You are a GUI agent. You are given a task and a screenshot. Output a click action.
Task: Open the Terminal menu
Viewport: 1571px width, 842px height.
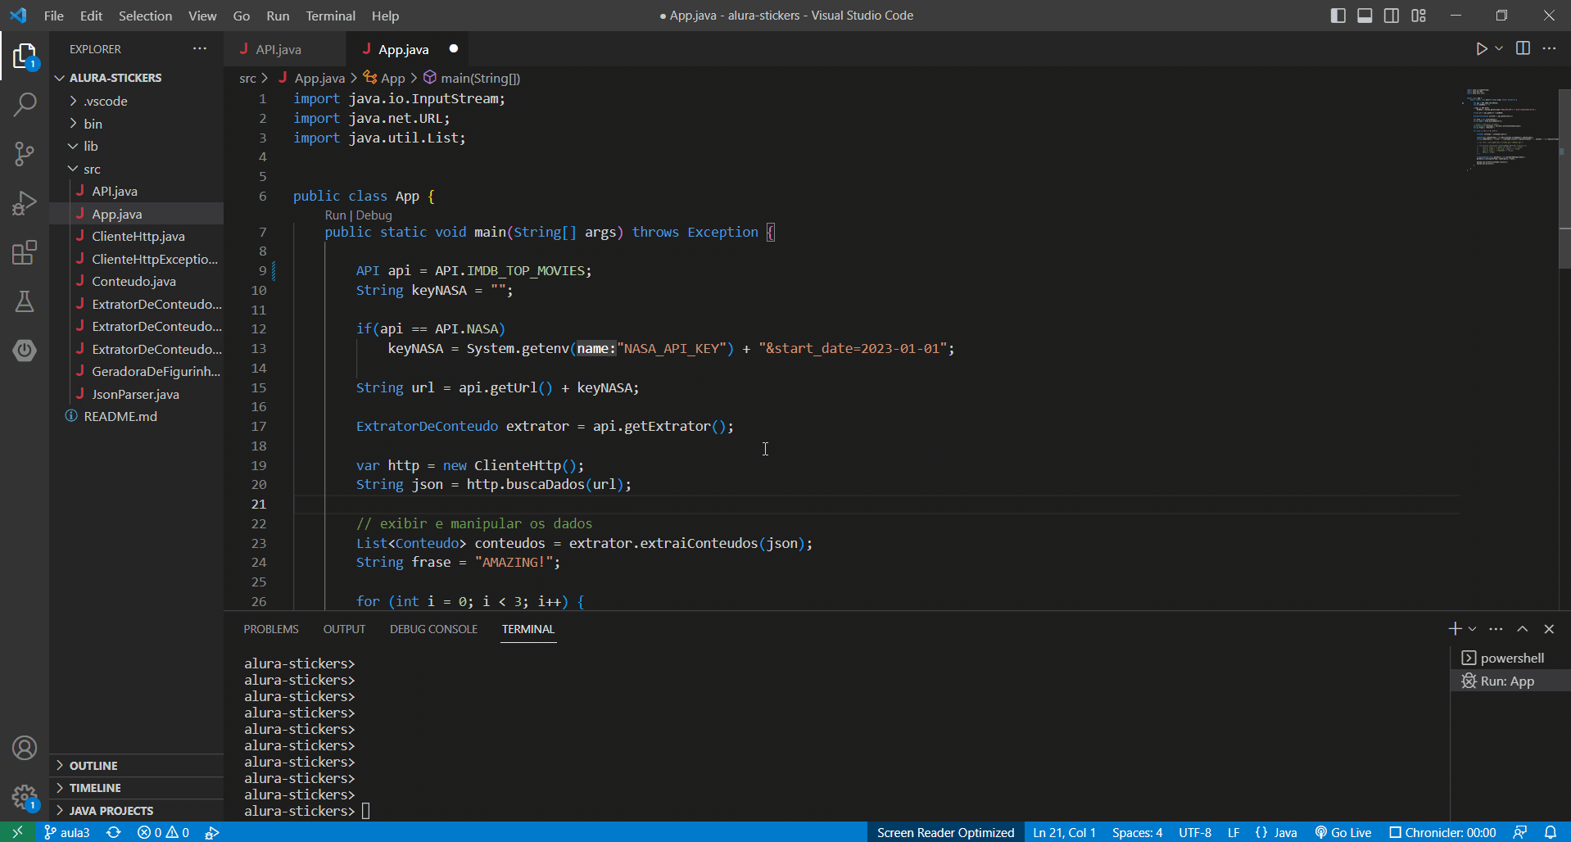tap(330, 16)
